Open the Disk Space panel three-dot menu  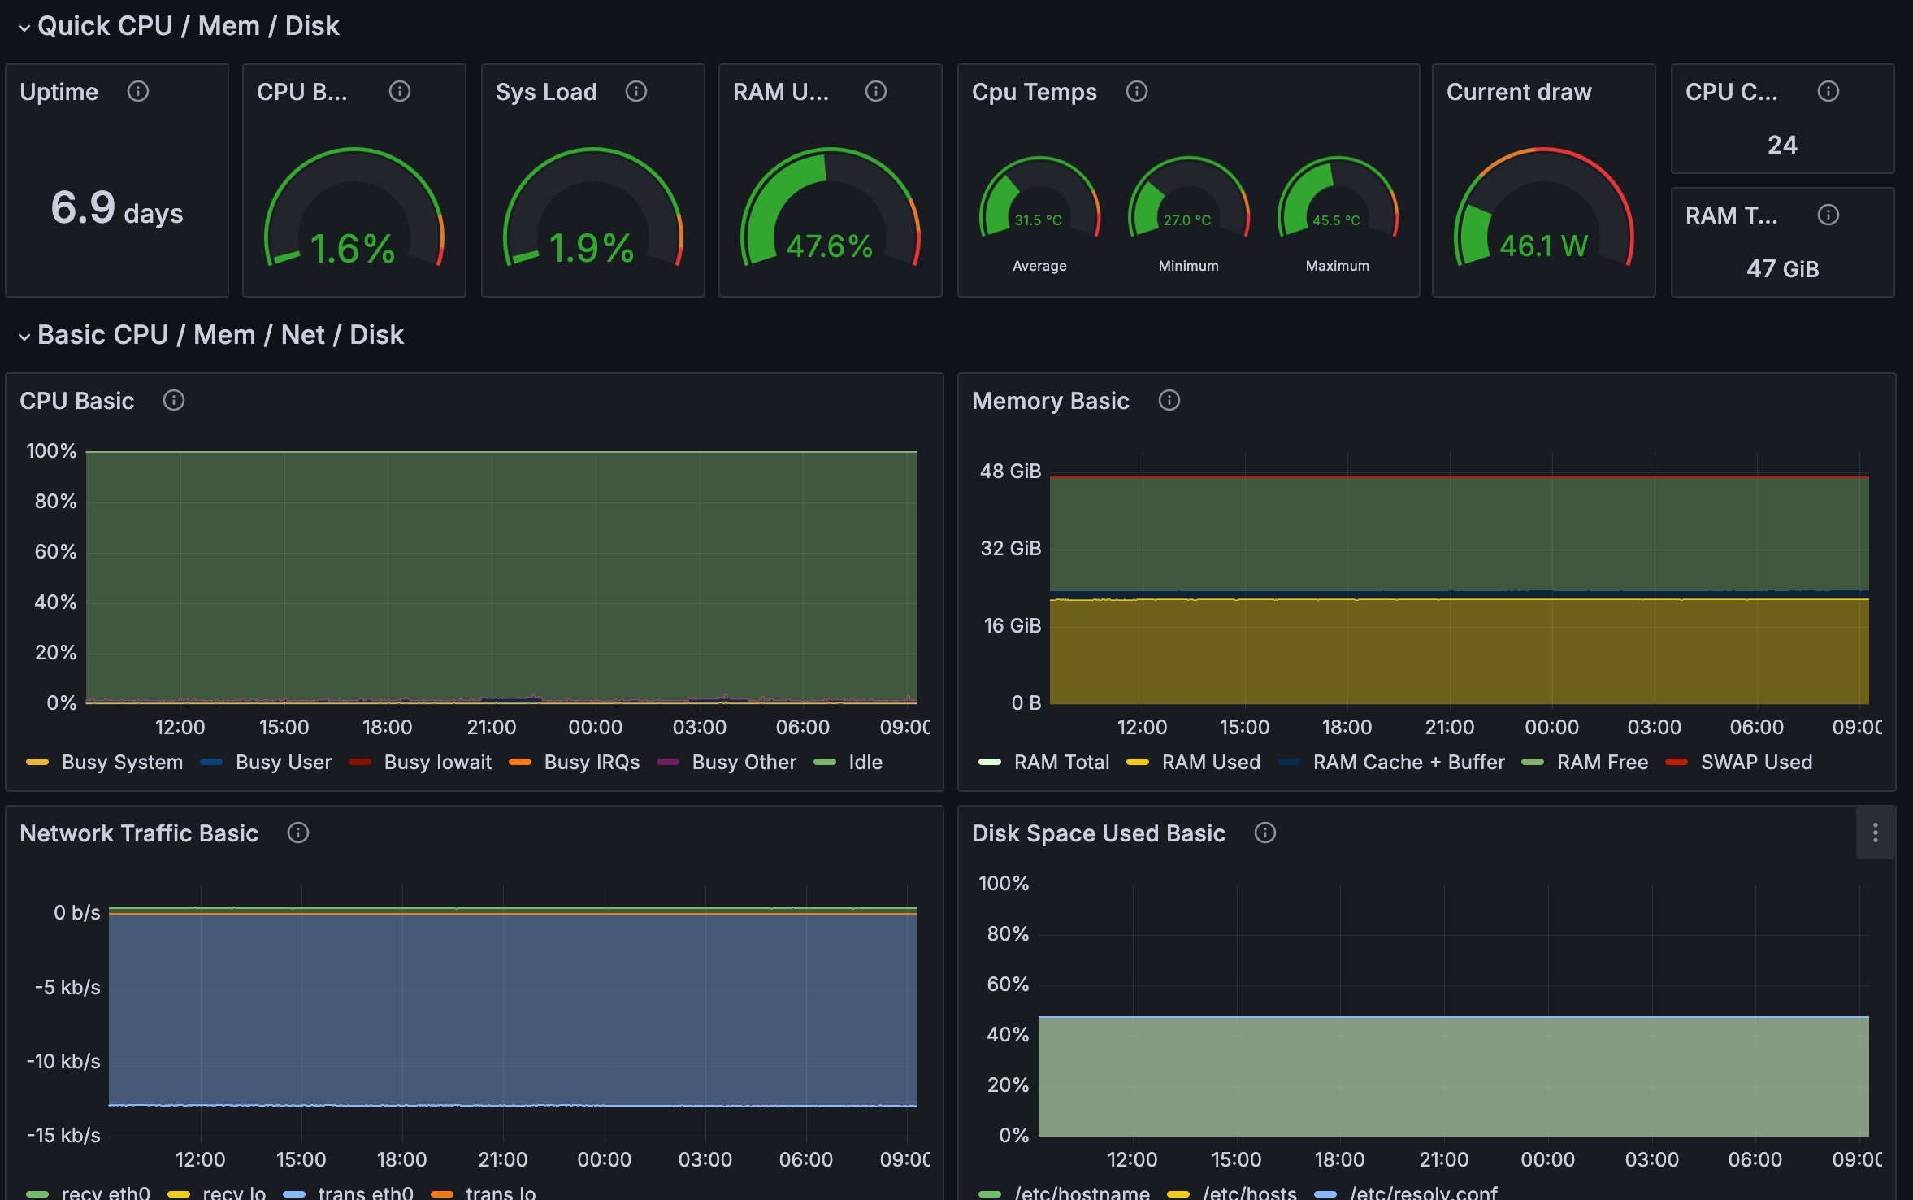click(1876, 833)
